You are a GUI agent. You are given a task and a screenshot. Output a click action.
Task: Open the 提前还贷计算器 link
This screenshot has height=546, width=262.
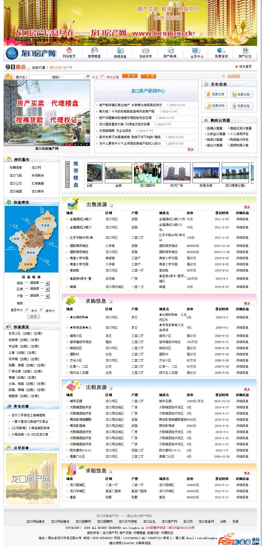pyautogui.click(x=241, y=128)
